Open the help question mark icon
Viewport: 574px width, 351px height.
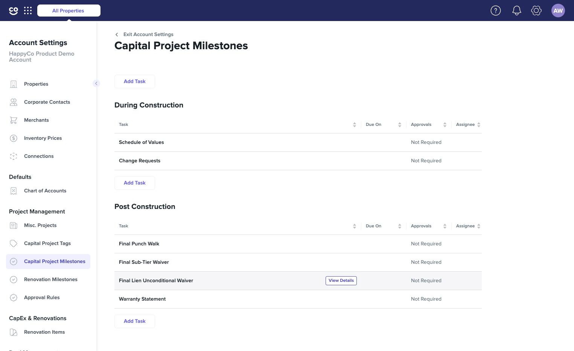pyautogui.click(x=496, y=11)
